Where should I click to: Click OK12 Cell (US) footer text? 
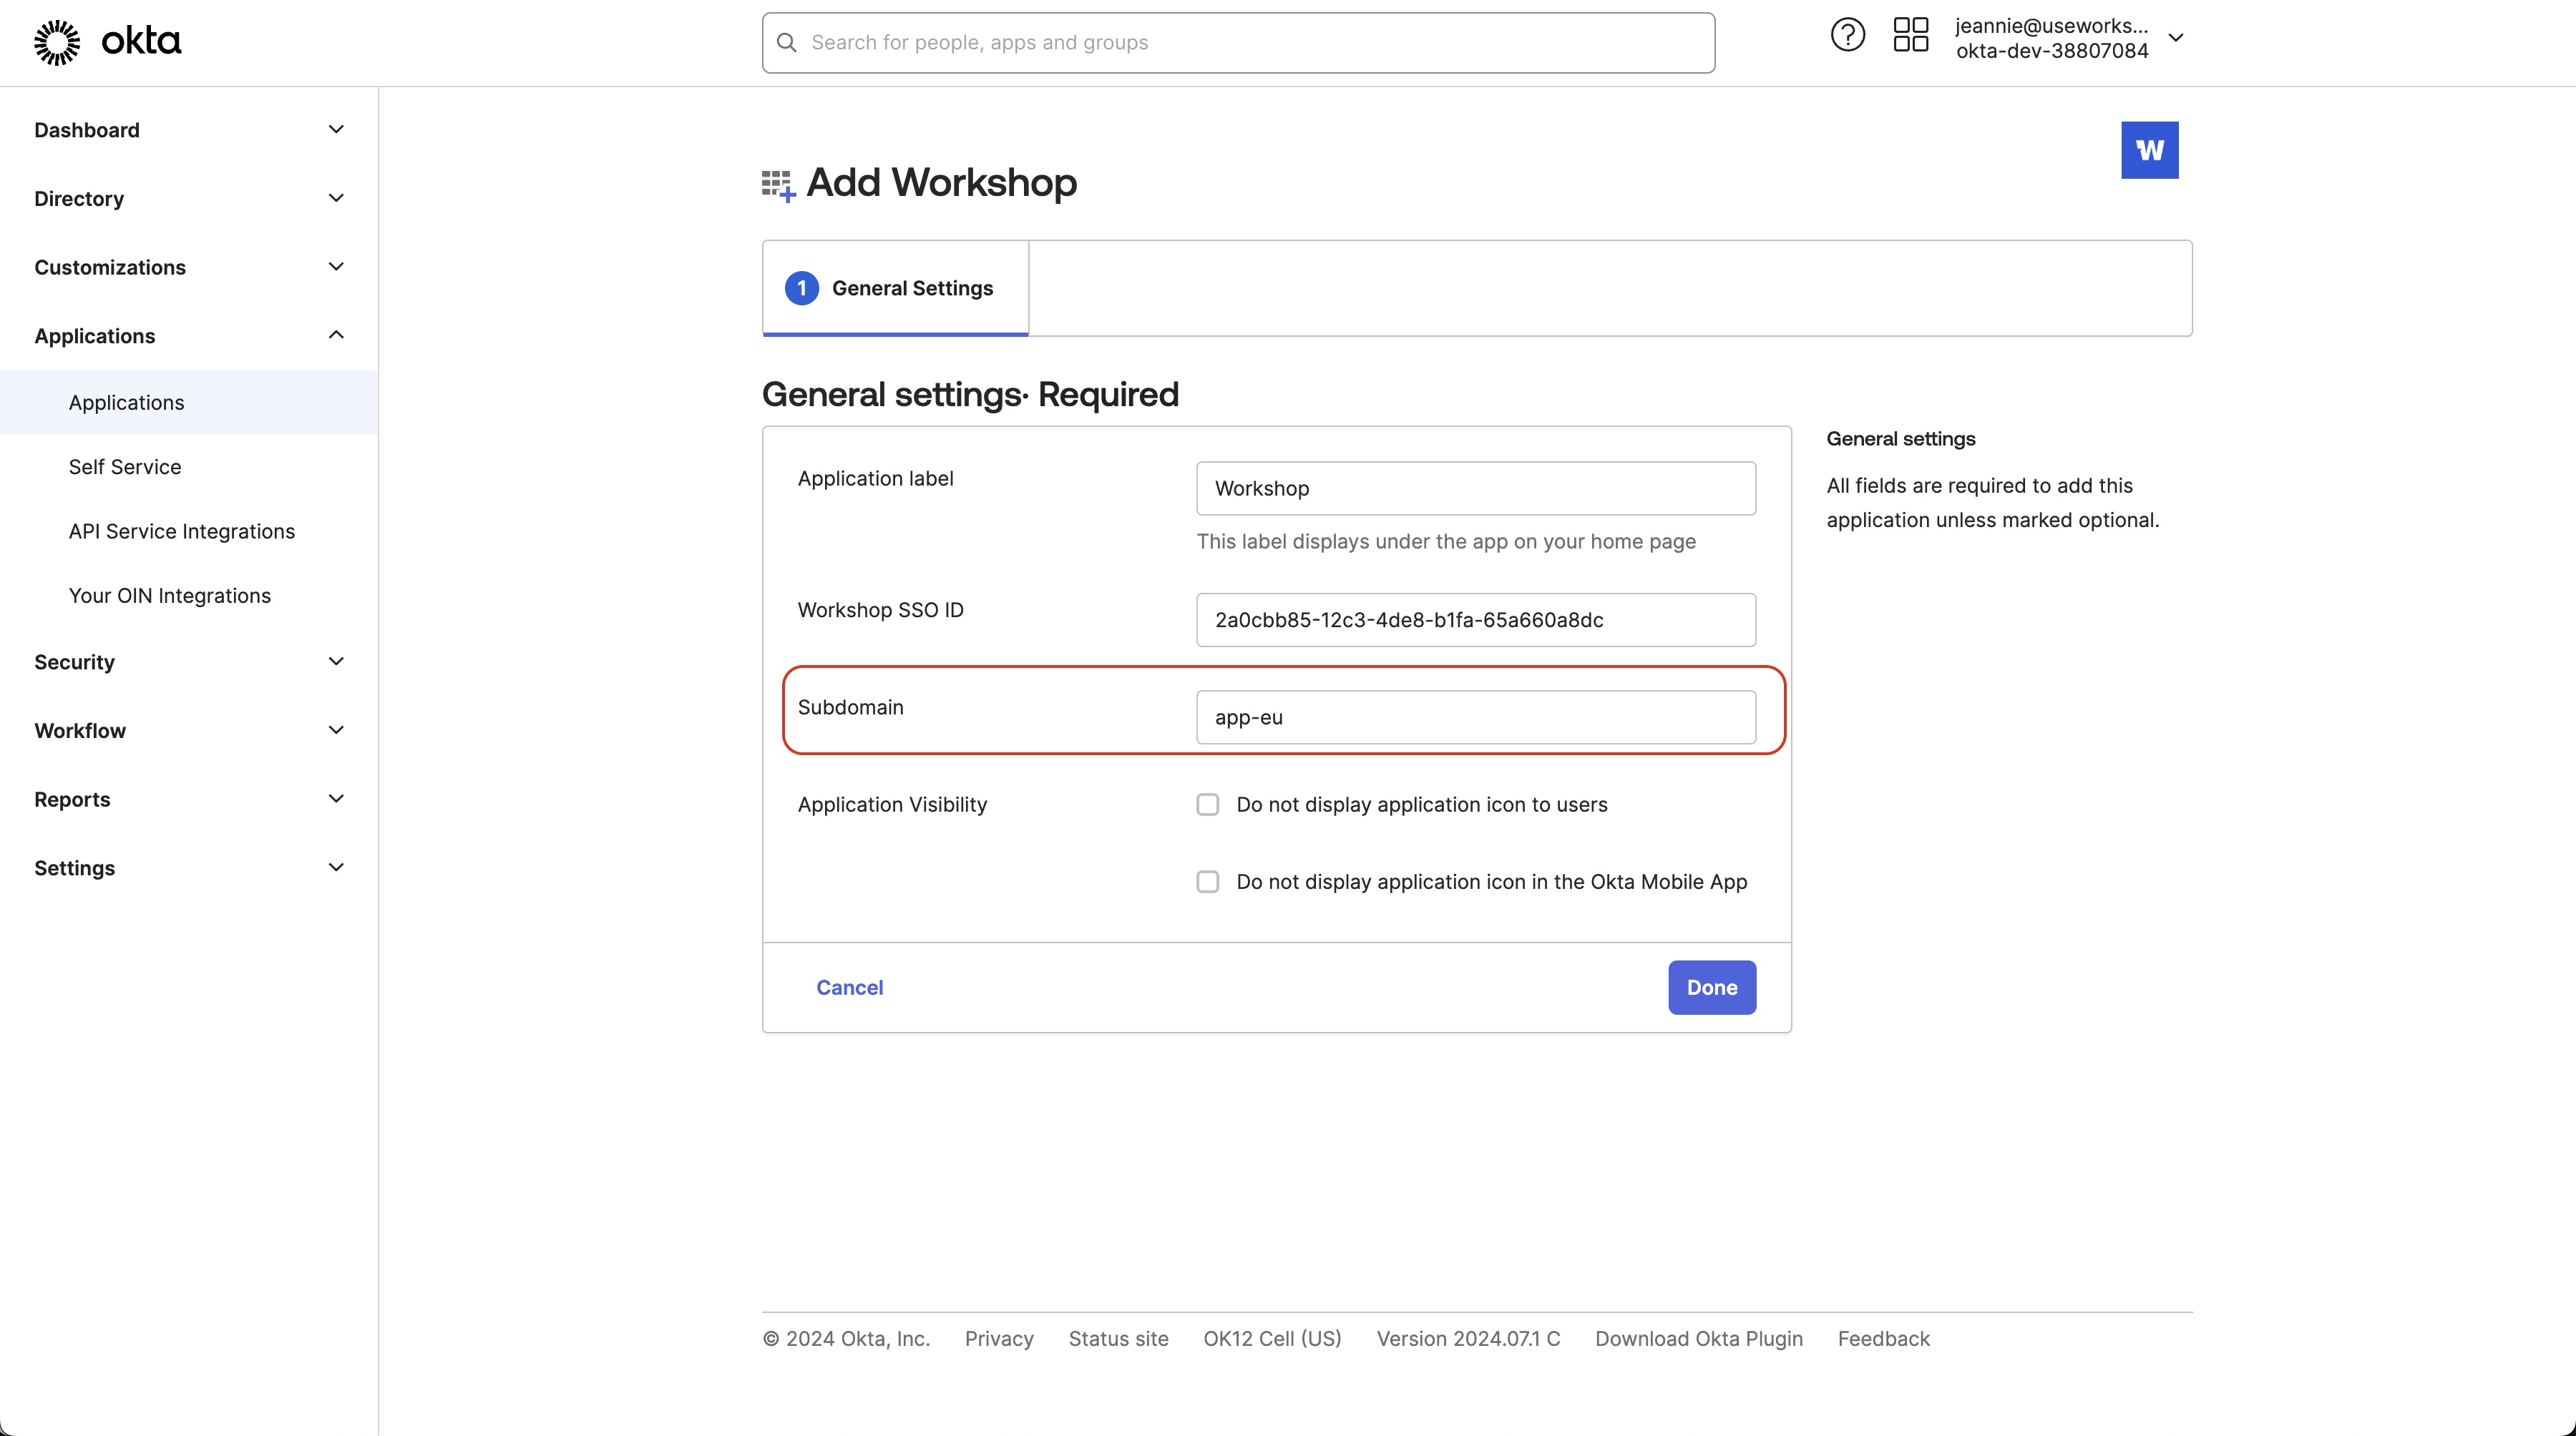coord(1272,1339)
